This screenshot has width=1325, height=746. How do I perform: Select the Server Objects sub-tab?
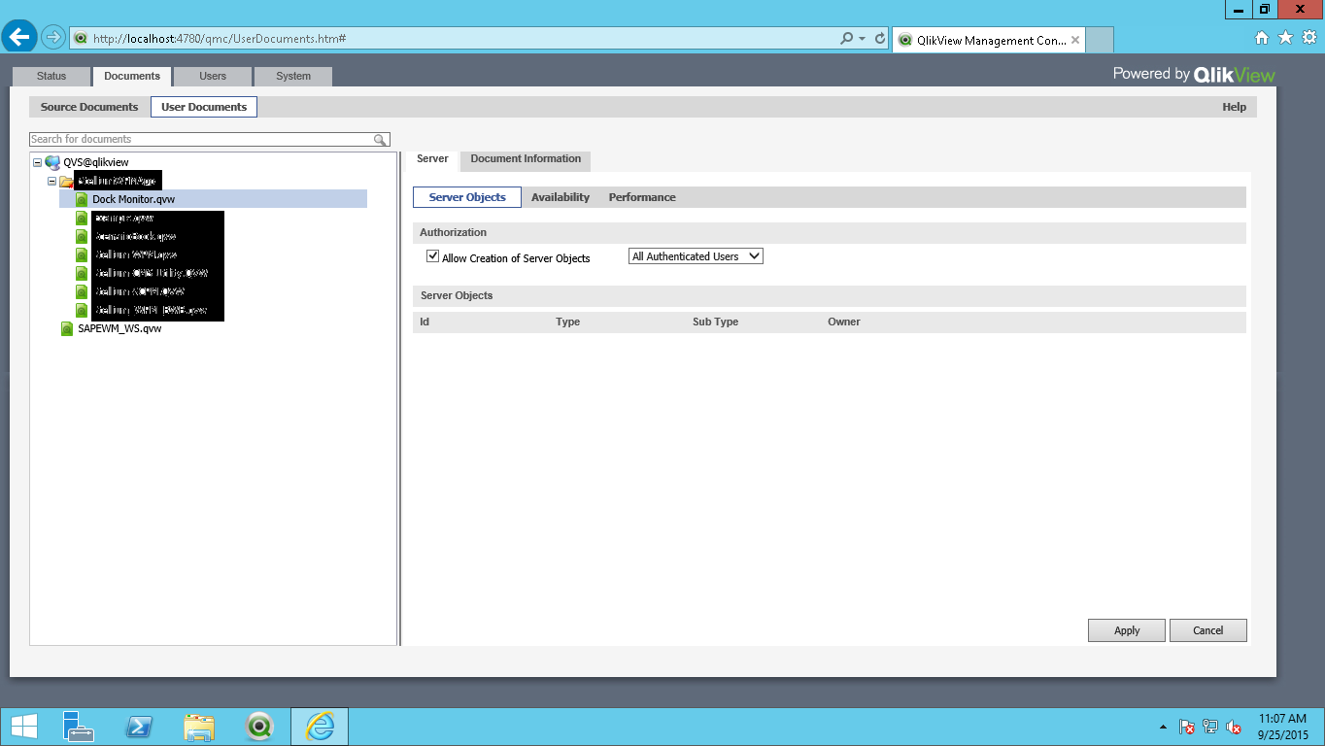[467, 197]
